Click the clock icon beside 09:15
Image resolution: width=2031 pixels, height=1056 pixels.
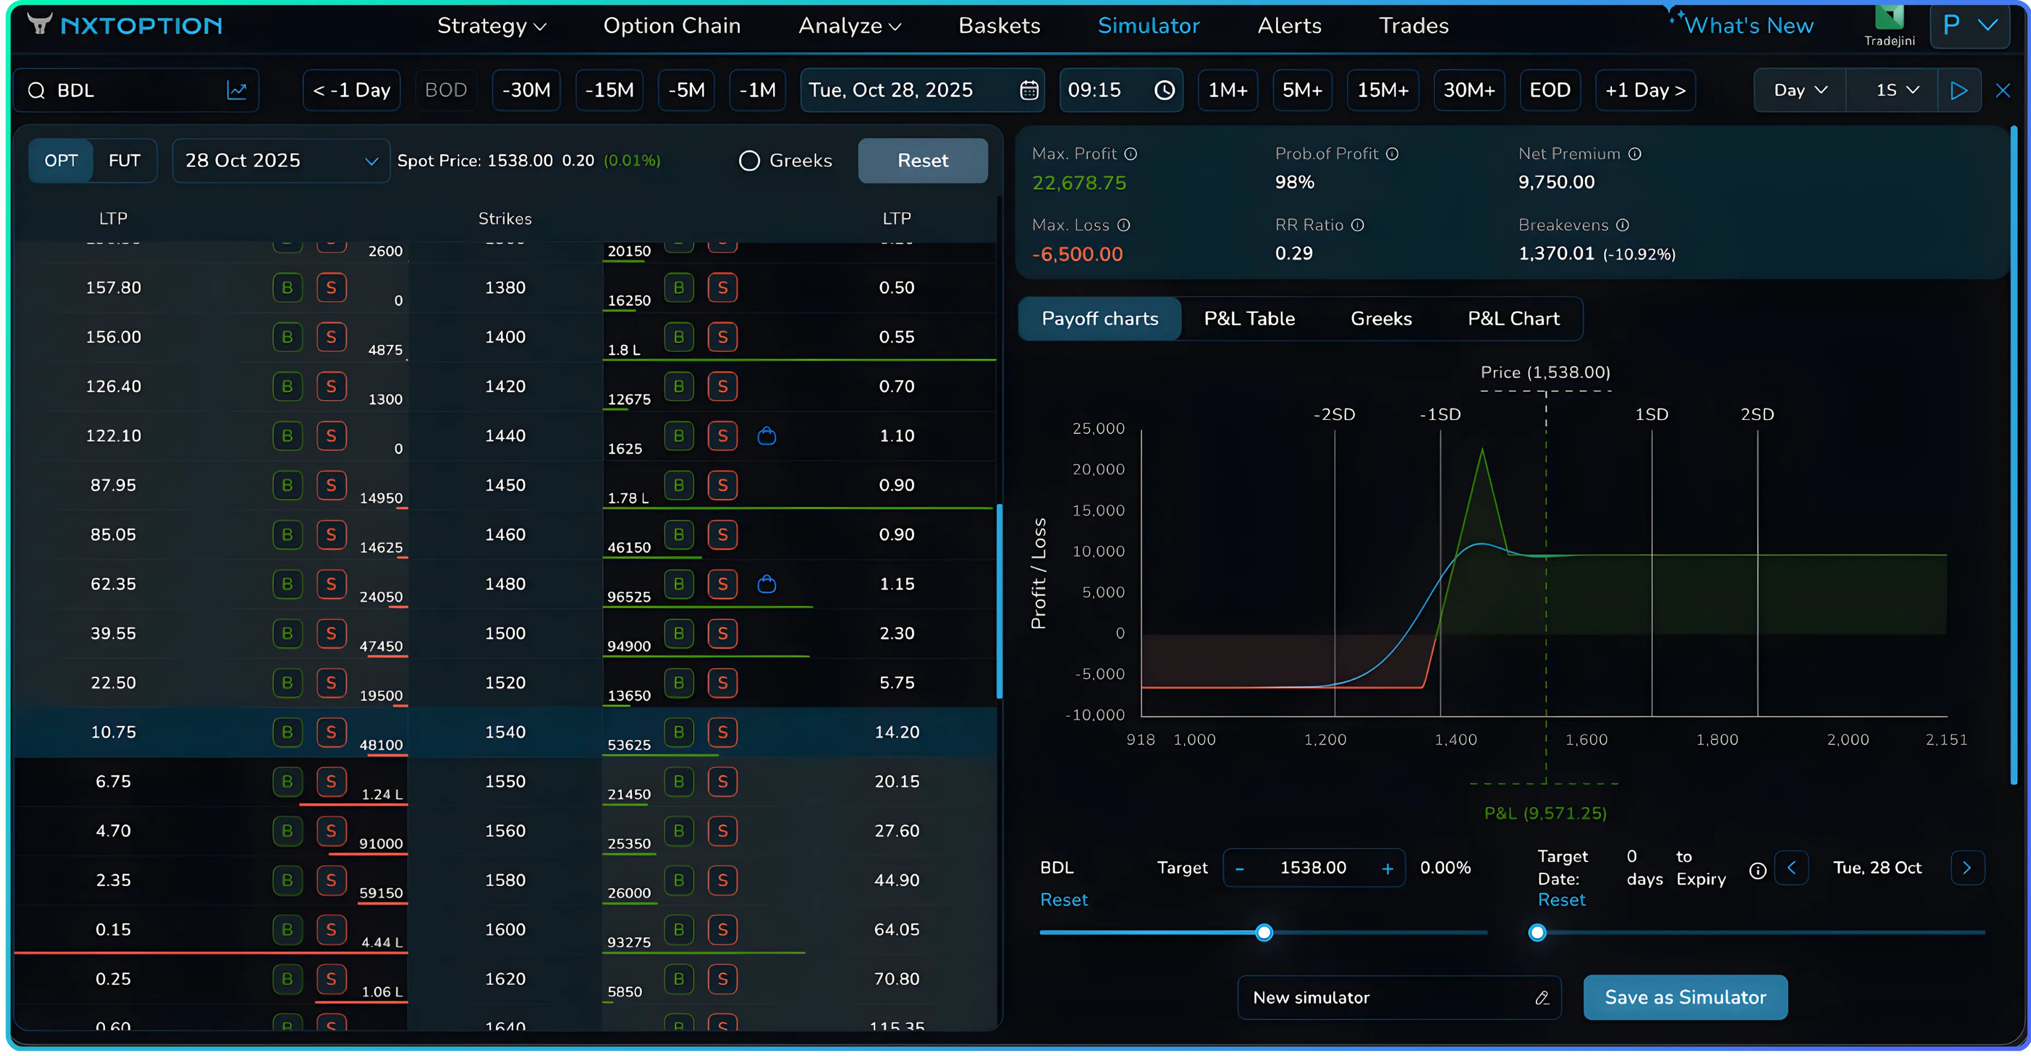click(x=1164, y=90)
